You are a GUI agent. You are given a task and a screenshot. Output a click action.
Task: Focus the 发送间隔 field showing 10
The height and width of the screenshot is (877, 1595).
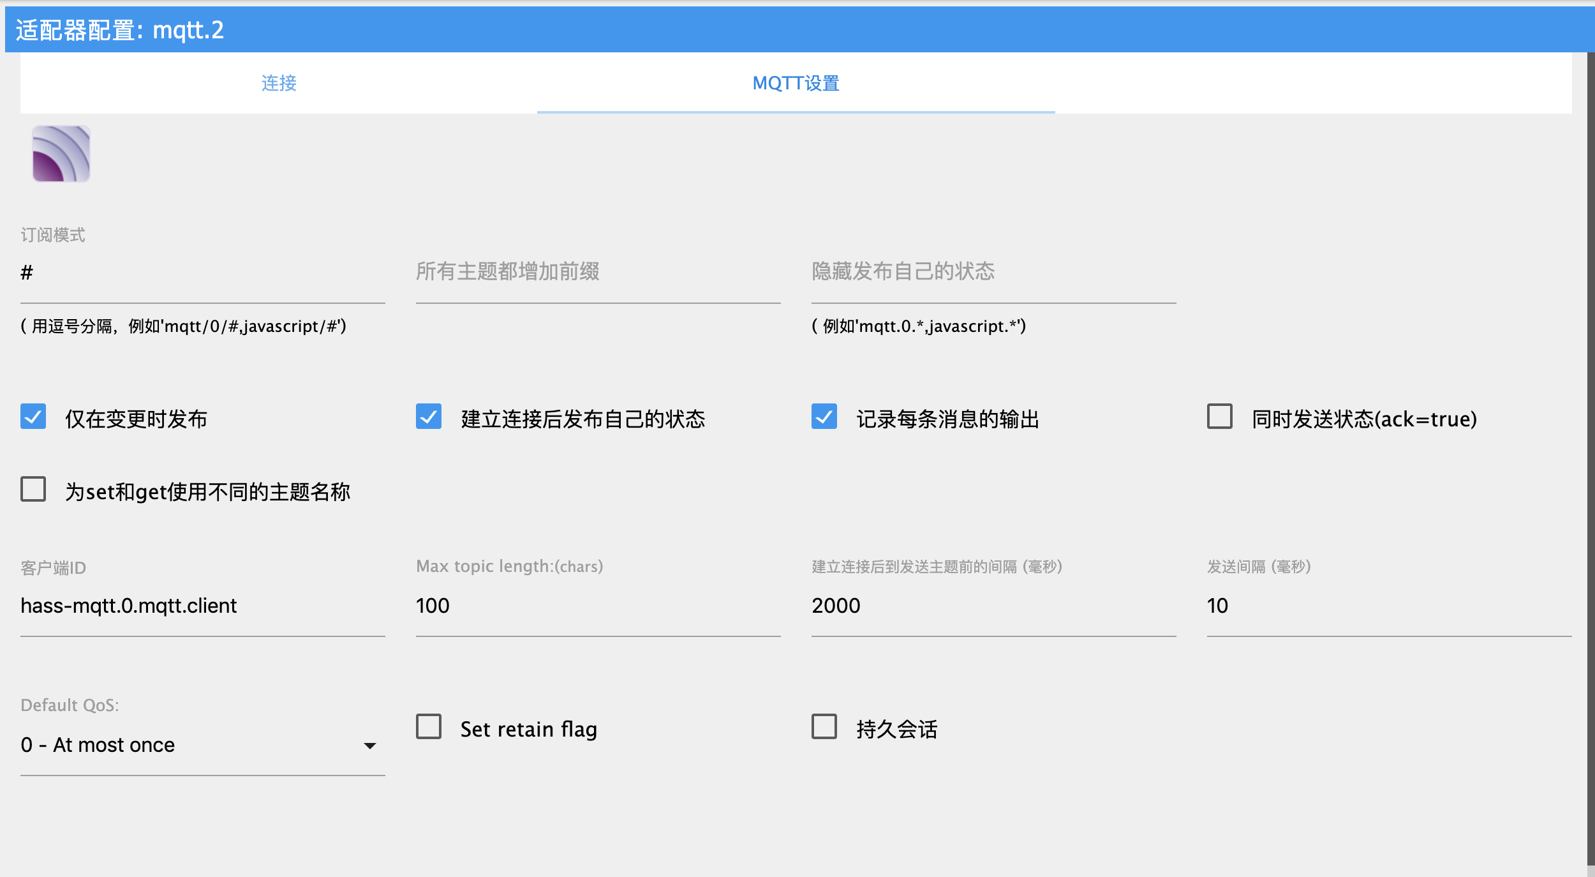[x=1388, y=606]
